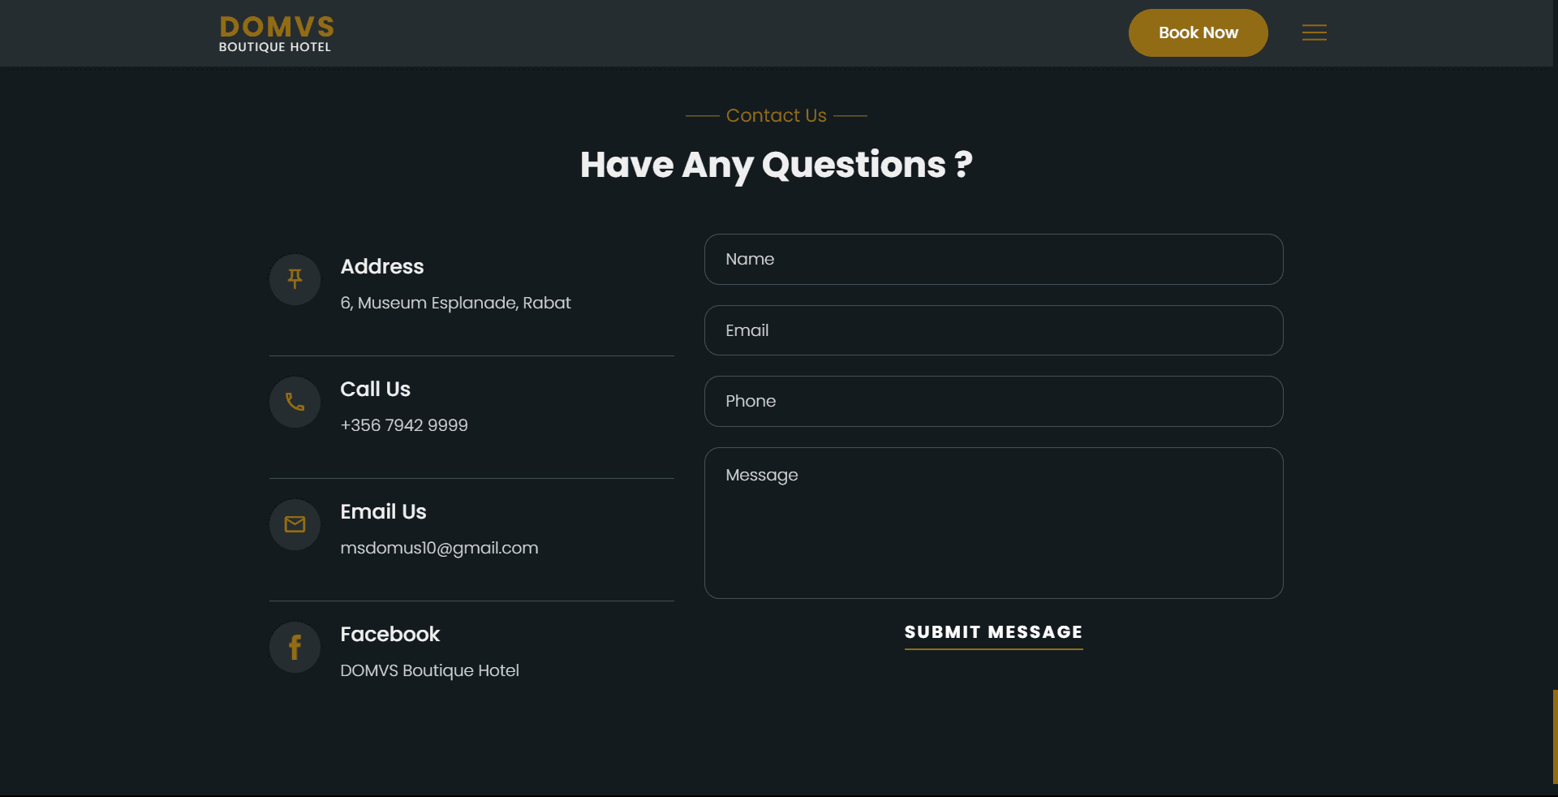Click the page scrollbar thumb

tap(1554, 735)
